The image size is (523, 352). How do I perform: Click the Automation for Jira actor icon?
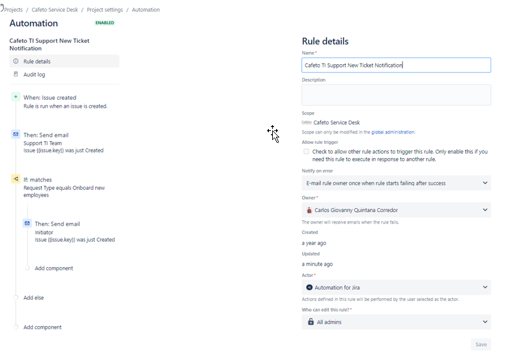tap(309, 287)
